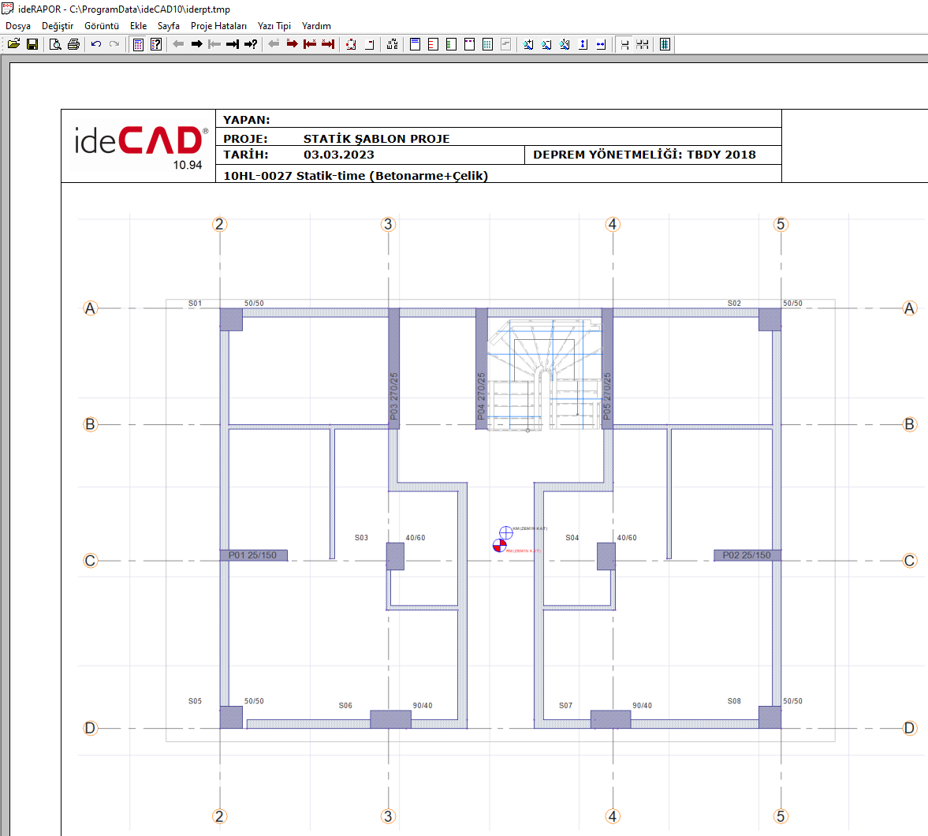The image size is (928, 836).
Task: Expand the Görüntü menu
Action: click(102, 26)
